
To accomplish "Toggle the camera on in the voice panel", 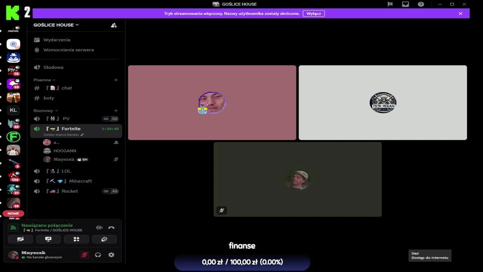I will click(20, 239).
